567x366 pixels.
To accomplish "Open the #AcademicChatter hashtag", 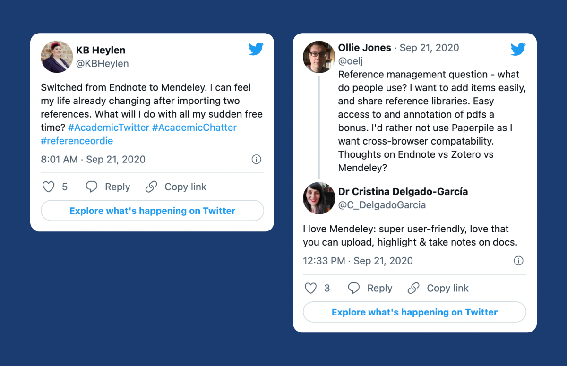I will pos(194,128).
